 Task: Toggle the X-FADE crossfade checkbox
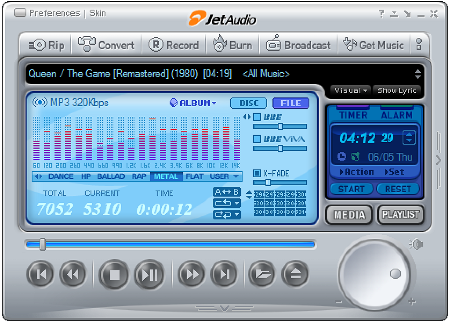pyautogui.click(x=258, y=173)
